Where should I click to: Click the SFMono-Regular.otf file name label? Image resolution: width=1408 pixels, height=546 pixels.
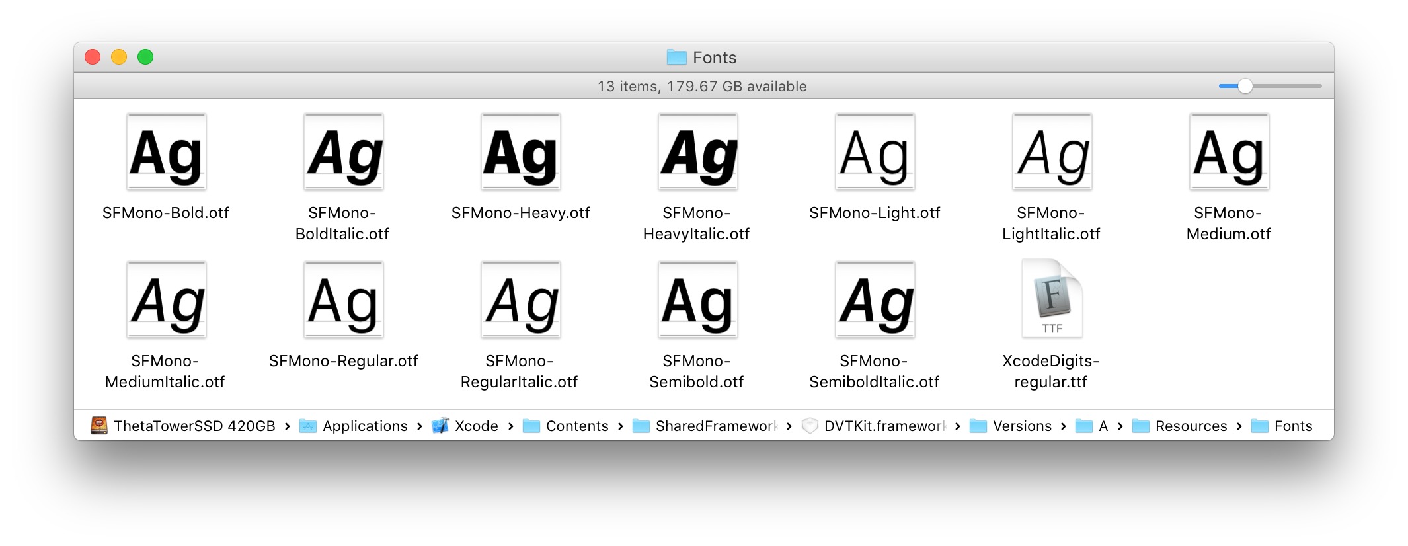pyautogui.click(x=343, y=361)
